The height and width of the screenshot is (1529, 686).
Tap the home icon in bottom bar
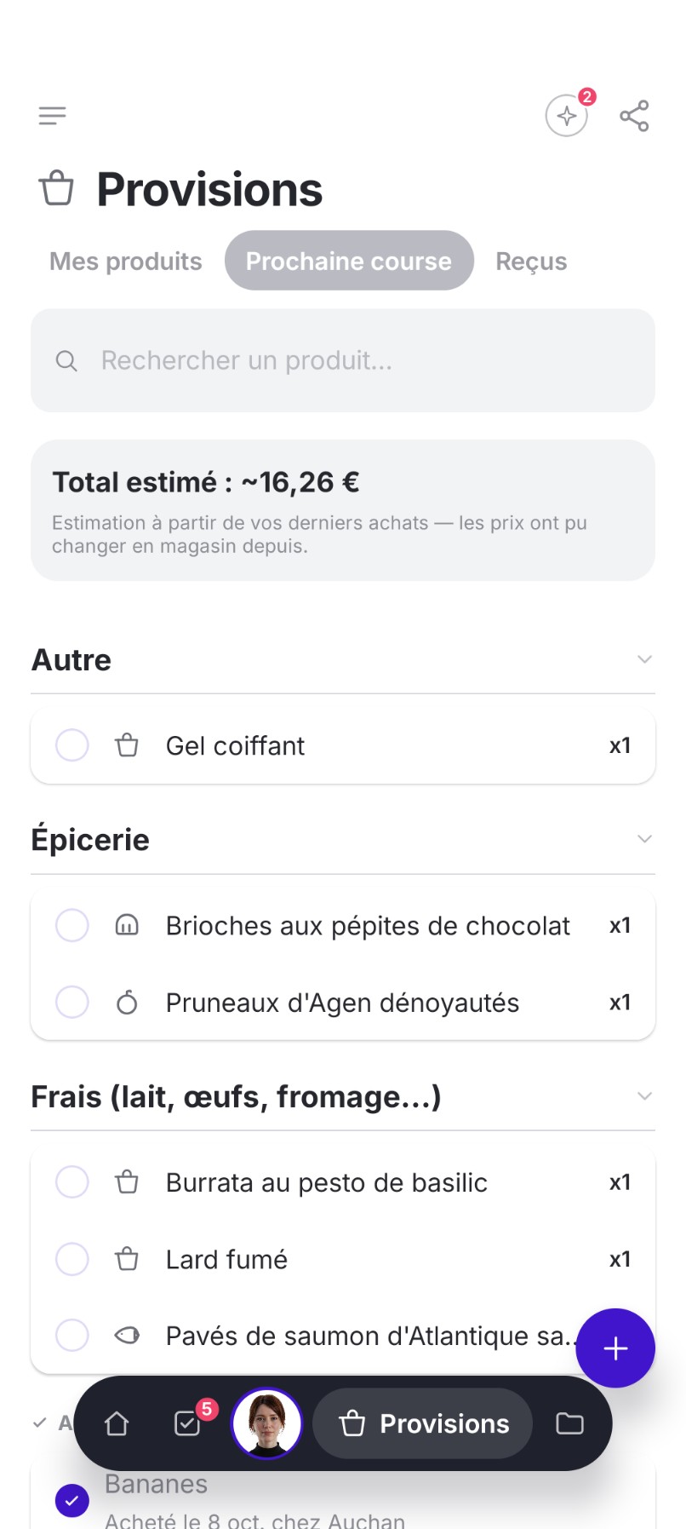[117, 1423]
